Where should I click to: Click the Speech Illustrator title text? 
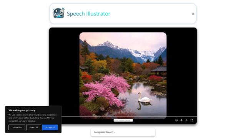pyautogui.click(x=89, y=14)
